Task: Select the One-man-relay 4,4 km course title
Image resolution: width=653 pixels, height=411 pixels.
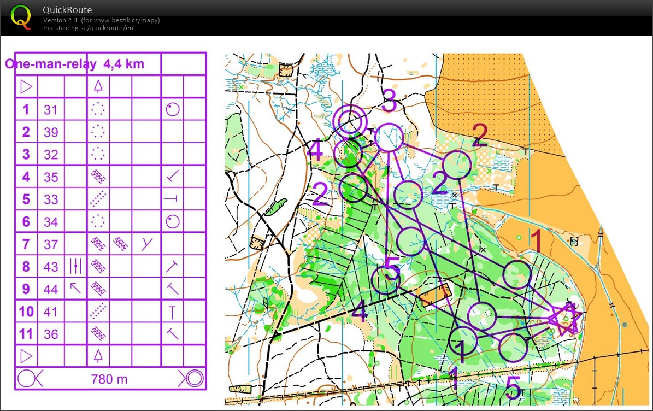Action: pos(75,64)
